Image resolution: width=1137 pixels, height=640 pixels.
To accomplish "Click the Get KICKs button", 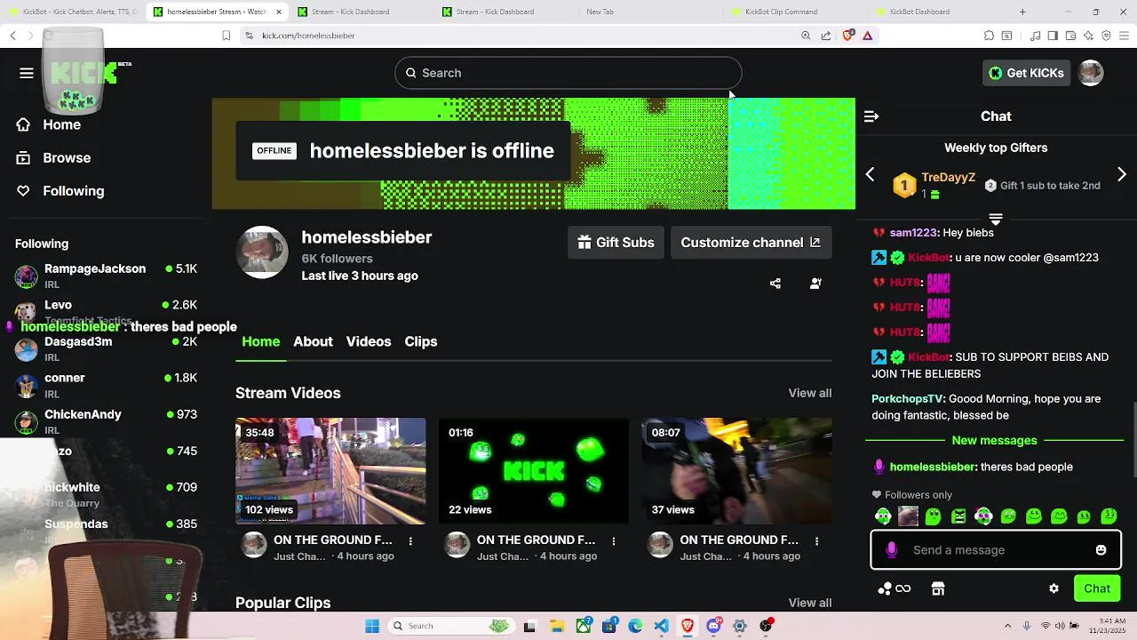I will (x=1026, y=73).
